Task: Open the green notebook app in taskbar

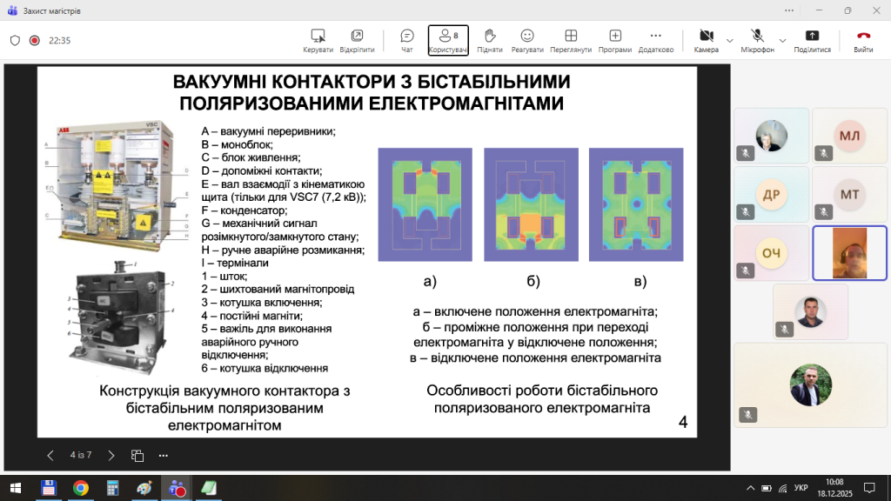Action: 209,488
